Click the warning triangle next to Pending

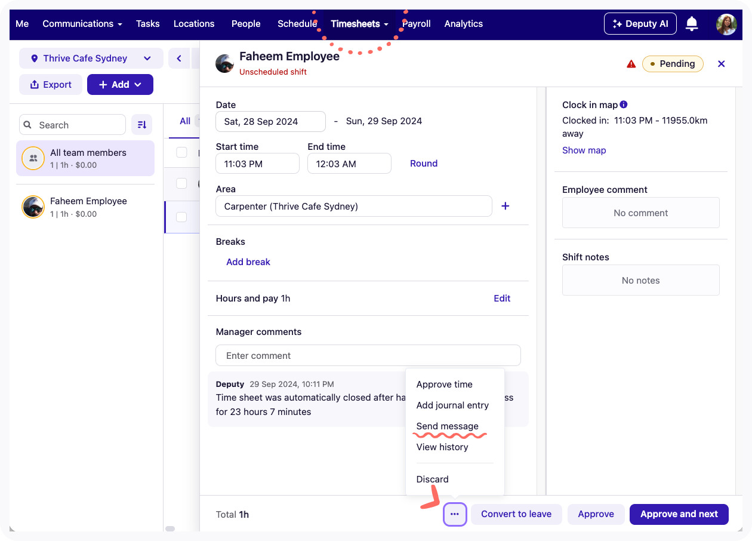(631, 63)
